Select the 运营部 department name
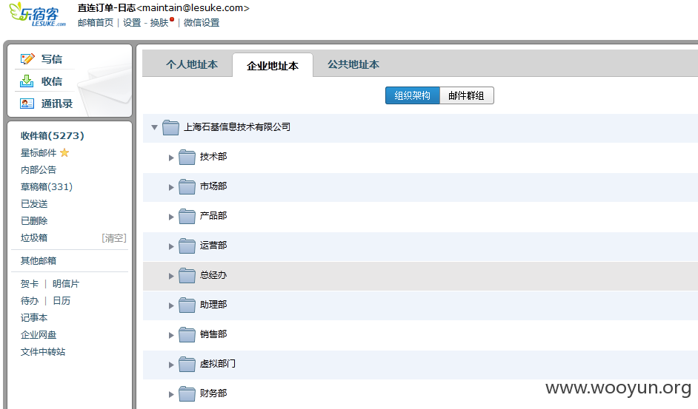 pos(213,246)
